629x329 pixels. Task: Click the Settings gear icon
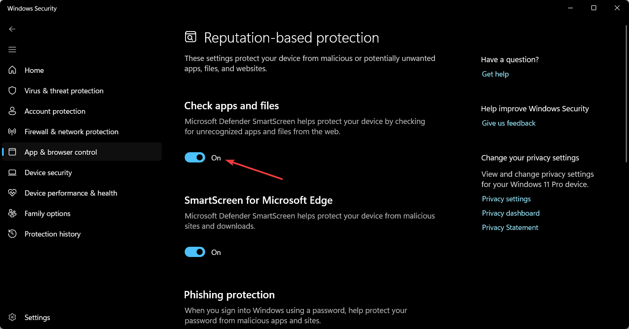[12, 318]
